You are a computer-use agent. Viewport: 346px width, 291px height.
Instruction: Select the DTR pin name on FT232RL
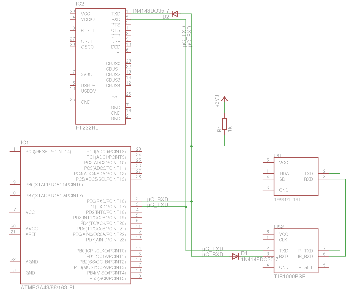click(116, 36)
